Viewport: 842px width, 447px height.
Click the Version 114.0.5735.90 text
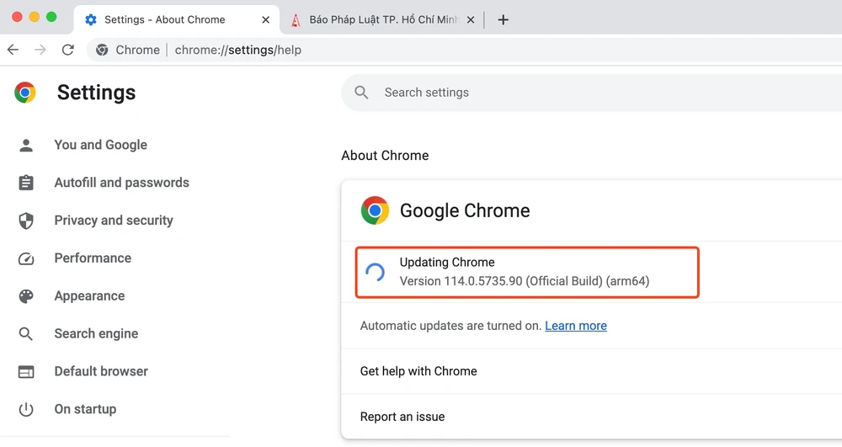click(524, 281)
